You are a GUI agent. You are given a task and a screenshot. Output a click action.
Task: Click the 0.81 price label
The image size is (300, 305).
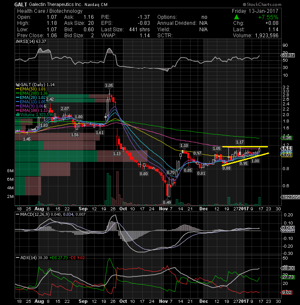click(201, 173)
